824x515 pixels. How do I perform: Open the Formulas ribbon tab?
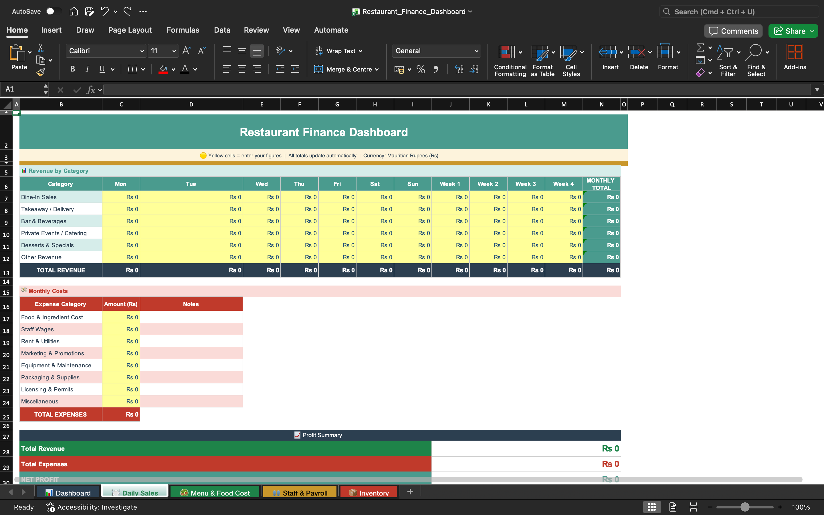point(183,30)
